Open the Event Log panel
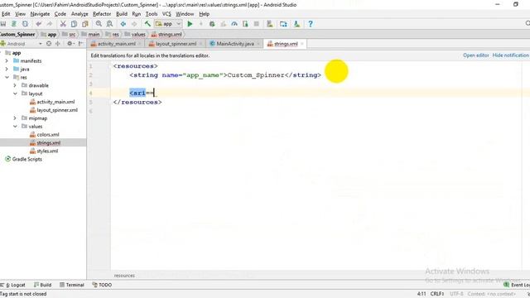The height and width of the screenshot is (298, 530). click(517, 285)
